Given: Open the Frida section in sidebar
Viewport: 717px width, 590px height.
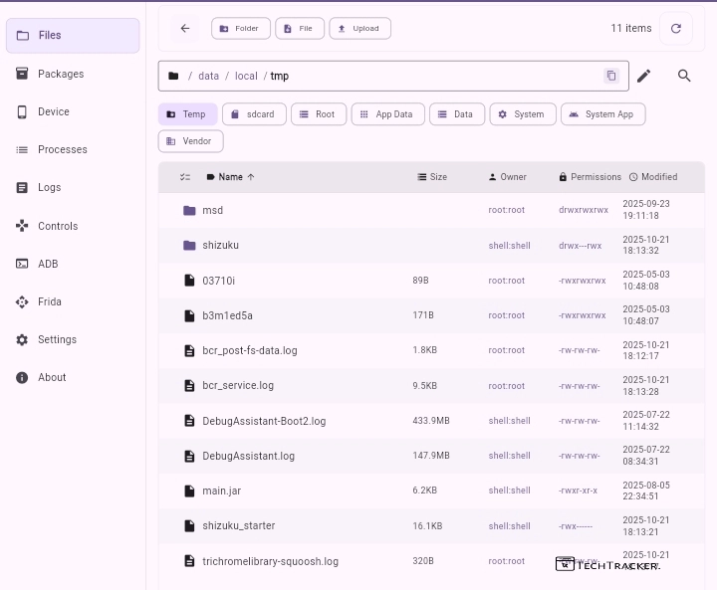Looking at the screenshot, I should pyautogui.click(x=50, y=301).
